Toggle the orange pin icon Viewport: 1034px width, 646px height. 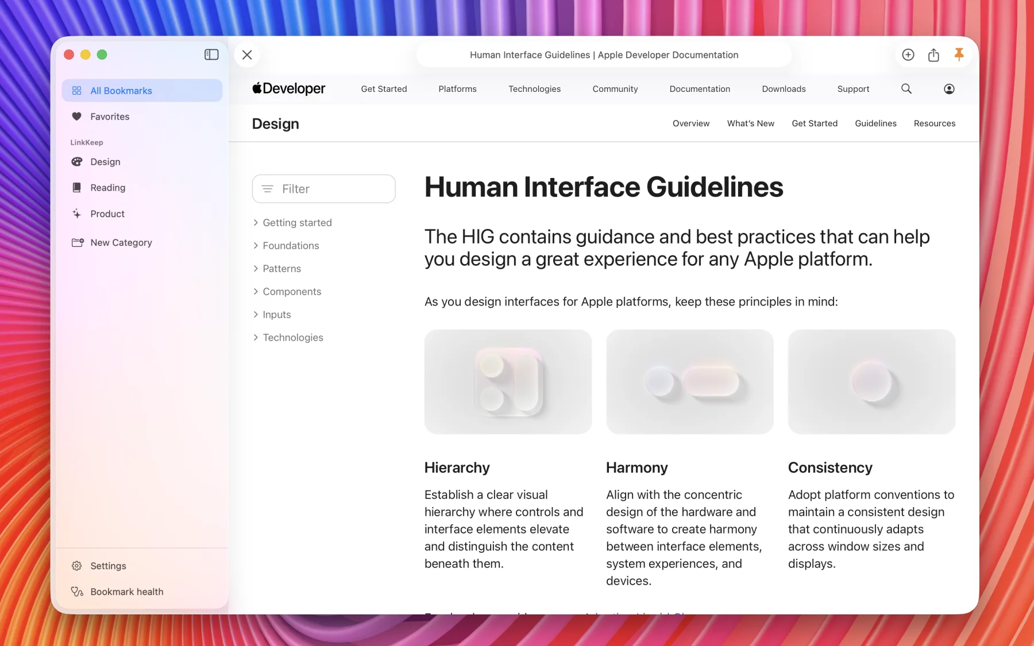(x=959, y=55)
